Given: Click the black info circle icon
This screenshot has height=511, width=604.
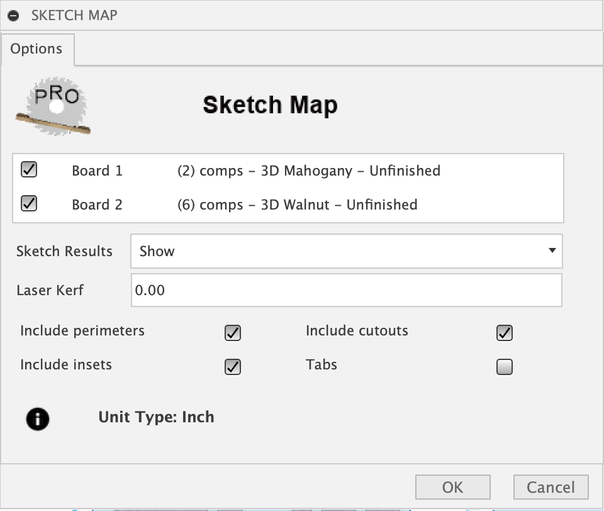Looking at the screenshot, I should [x=38, y=419].
